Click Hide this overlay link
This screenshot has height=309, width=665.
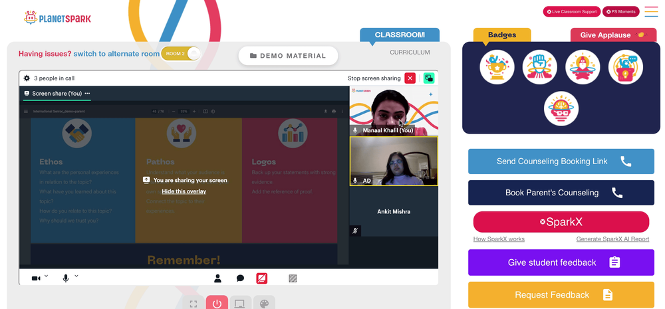pyautogui.click(x=184, y=191)
